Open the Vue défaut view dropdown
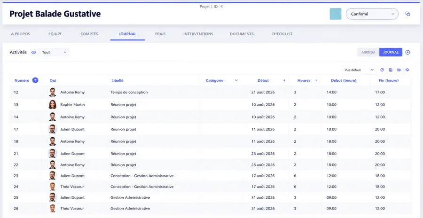Screen dimensions: 423x218 click(359, 70)
